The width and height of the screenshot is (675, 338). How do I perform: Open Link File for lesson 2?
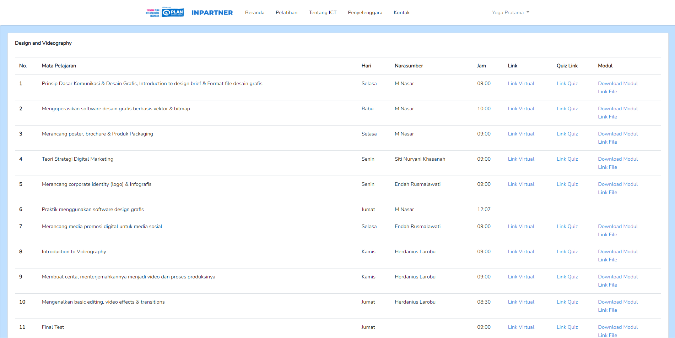coord(607,117)
